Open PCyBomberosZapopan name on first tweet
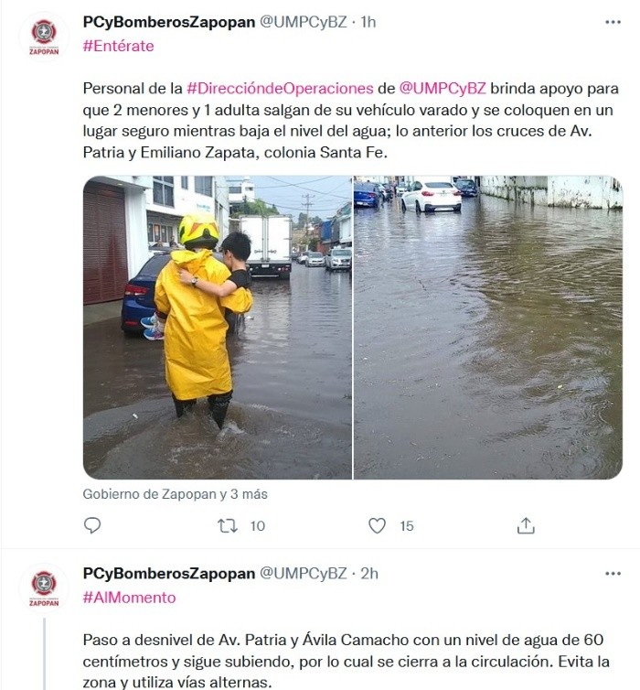Screen dimensions: 640x690 pos(169,22)
